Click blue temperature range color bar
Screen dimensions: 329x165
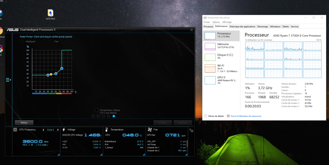click(40, 94)
